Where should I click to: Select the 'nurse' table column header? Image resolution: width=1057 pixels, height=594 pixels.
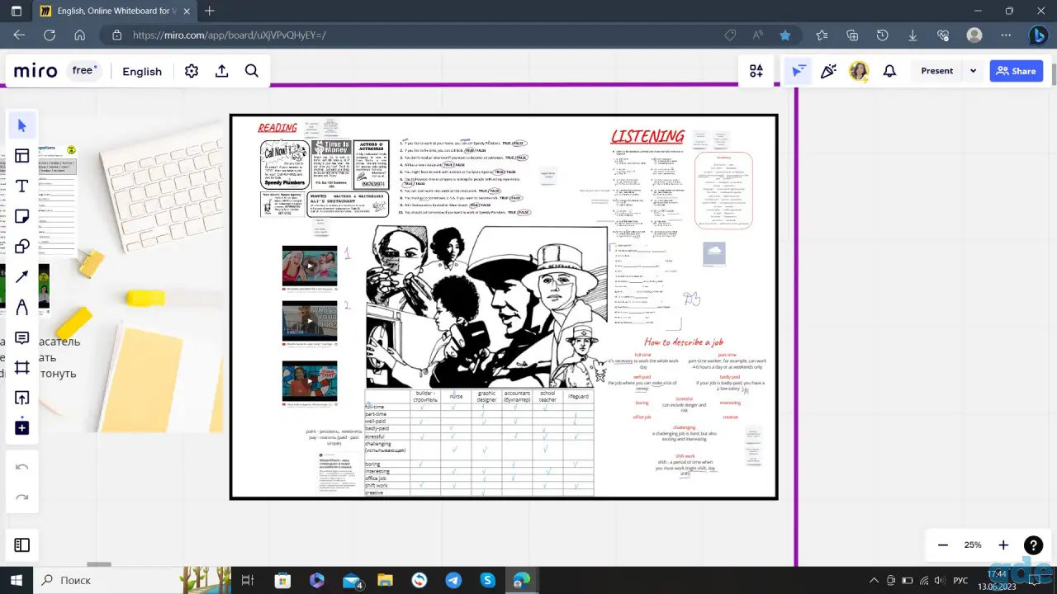click(x=456, y=397)
